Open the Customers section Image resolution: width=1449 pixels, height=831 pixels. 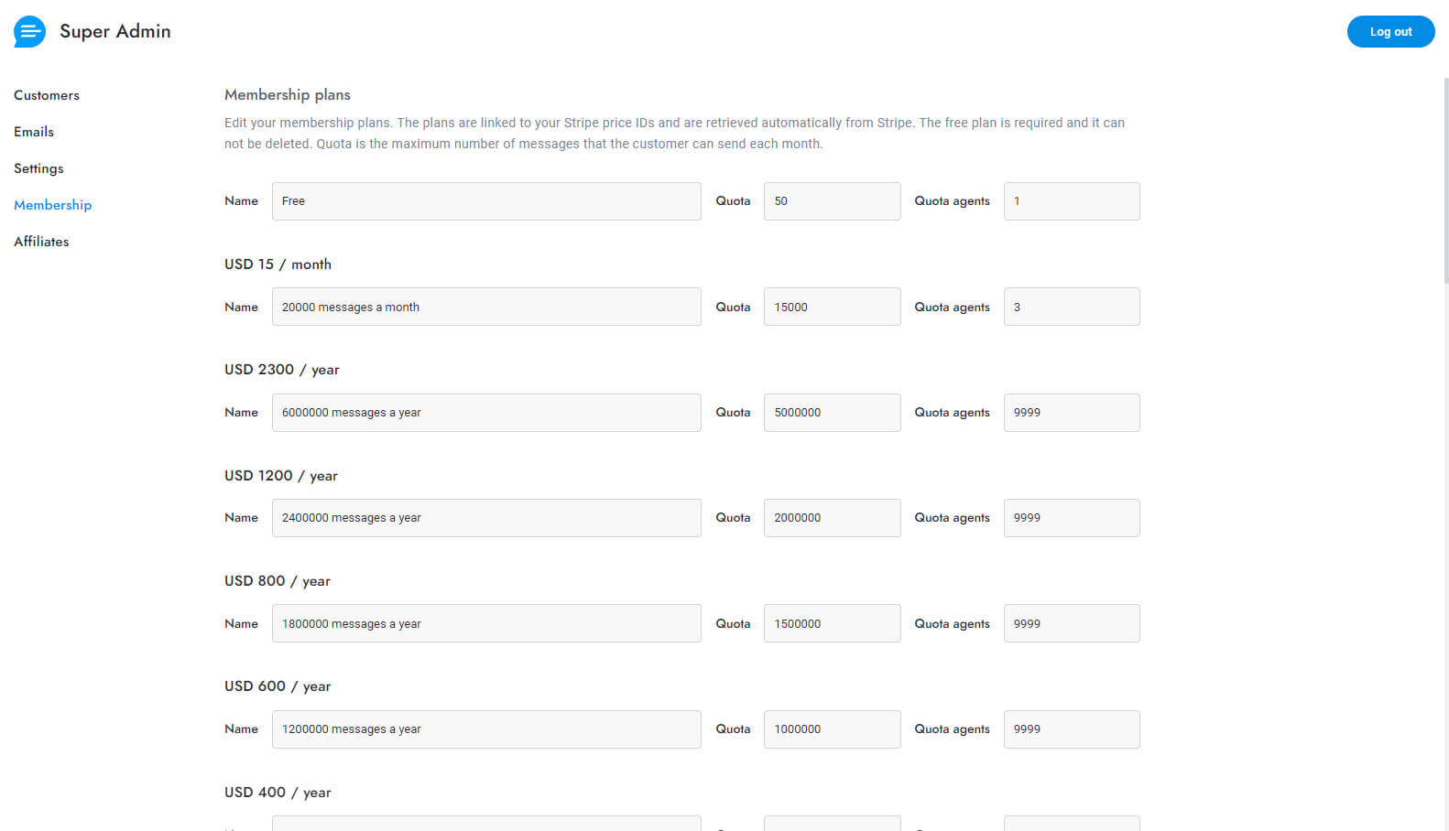[47, 95]
